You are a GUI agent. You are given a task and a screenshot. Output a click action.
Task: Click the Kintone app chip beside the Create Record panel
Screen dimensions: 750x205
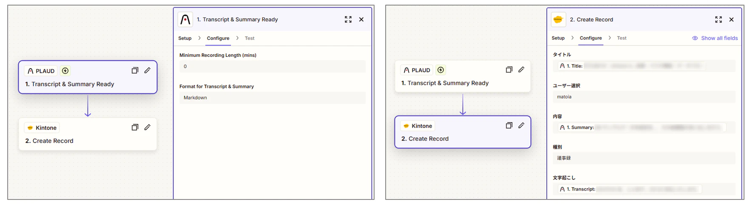point(418,126)
